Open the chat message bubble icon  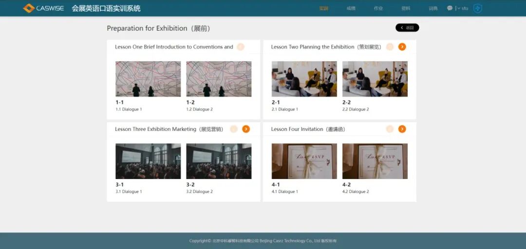[450, 8]
